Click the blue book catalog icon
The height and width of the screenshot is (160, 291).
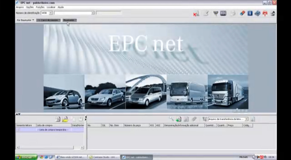(257, 13)
